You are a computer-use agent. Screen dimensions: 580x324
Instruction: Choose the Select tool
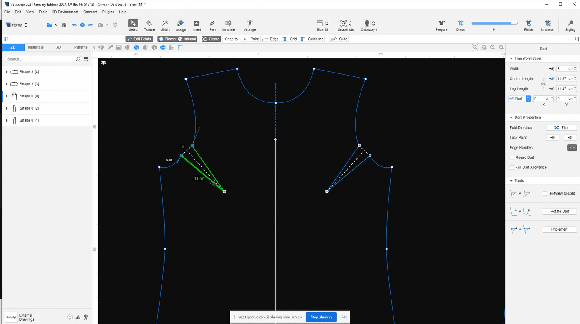[x=133, y=25]
